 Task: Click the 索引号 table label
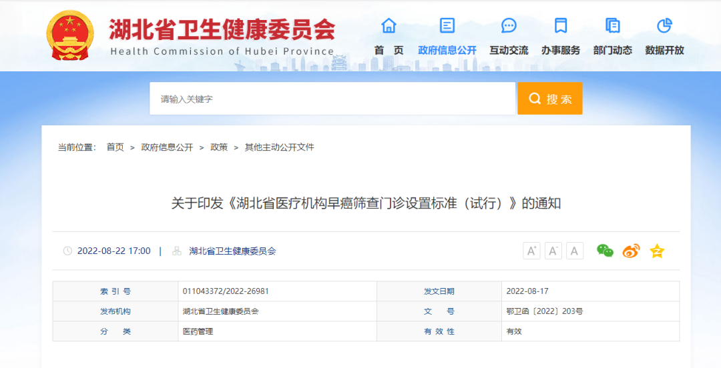click(x=115, y=291)
